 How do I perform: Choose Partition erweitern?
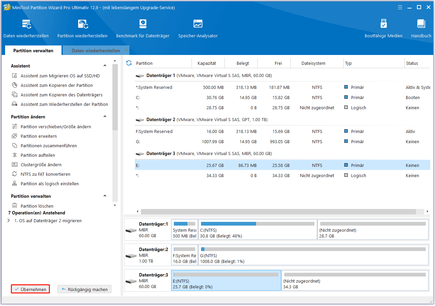tap(39, 136)
